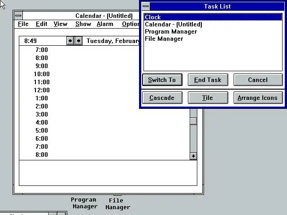Click the End Task button

pyautogui.click(x=208, y=80)
